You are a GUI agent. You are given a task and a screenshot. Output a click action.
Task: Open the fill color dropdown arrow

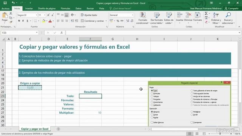[x=47, y=21]
